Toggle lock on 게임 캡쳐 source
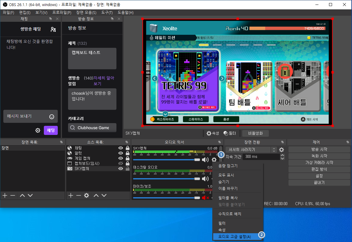 [128, 158]
